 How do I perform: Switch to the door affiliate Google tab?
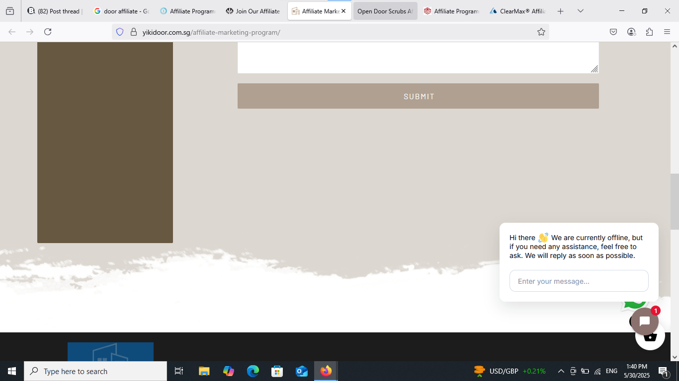click(x=121, y=11)
